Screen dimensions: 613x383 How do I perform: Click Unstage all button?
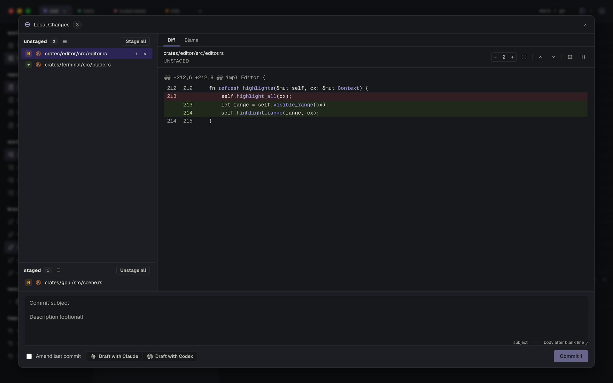(133, 270)
